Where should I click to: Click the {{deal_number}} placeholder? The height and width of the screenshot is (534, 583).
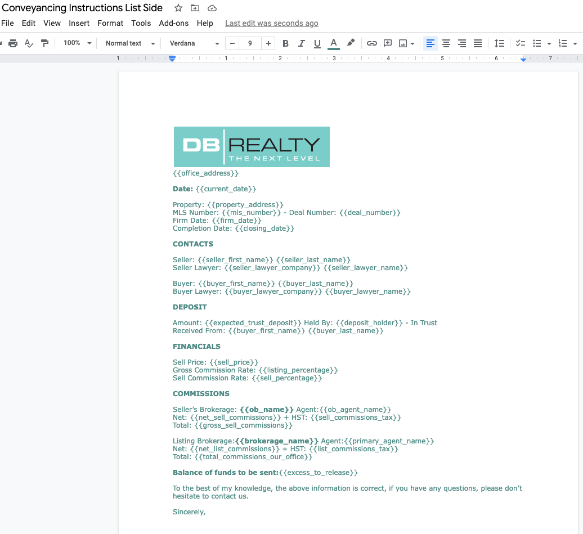(x=370, y=213)
